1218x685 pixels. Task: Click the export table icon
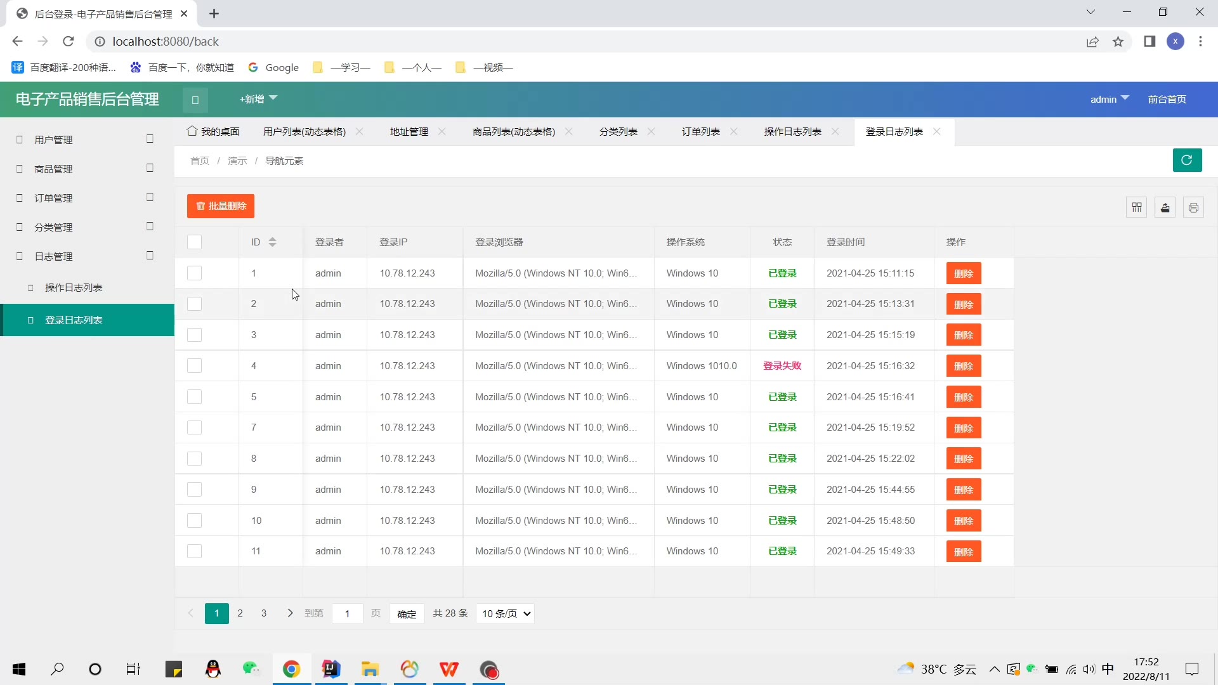[x=1165, y=207]
